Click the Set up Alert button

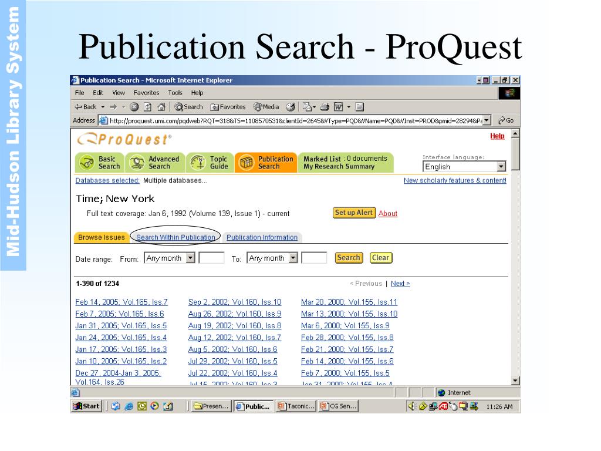(354, 213)
